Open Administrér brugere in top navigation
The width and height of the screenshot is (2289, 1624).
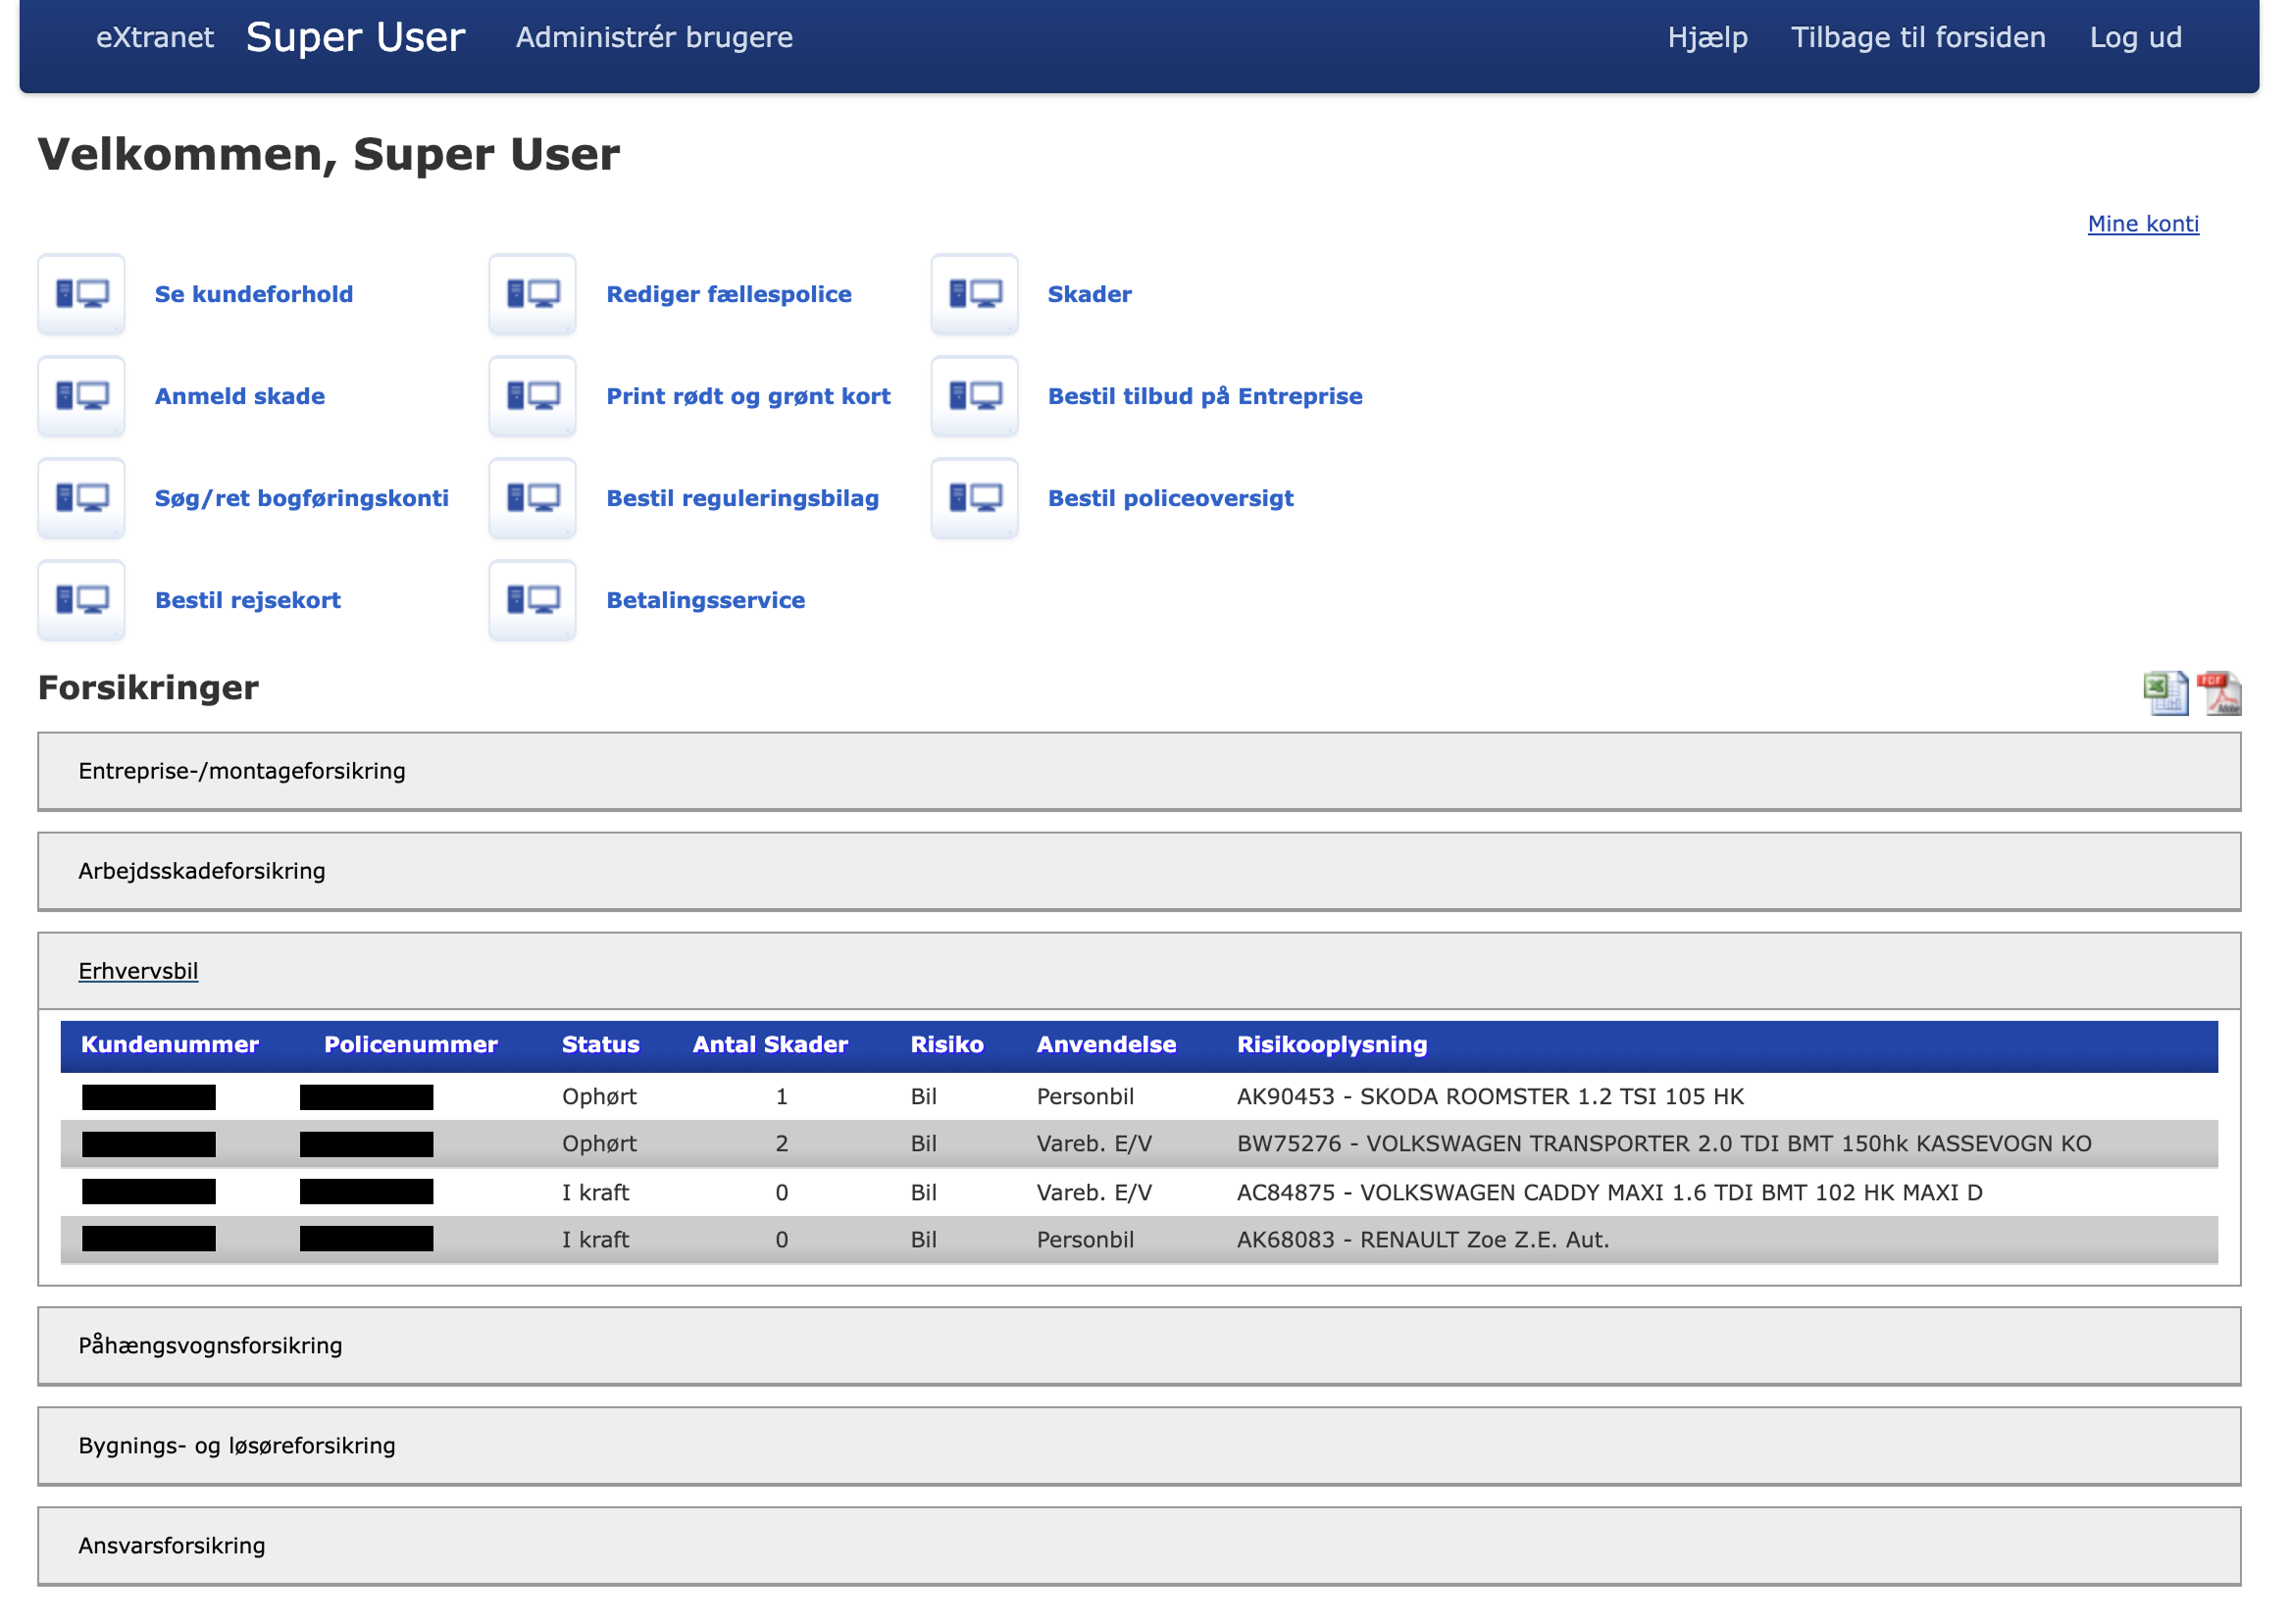pos(654,37)
